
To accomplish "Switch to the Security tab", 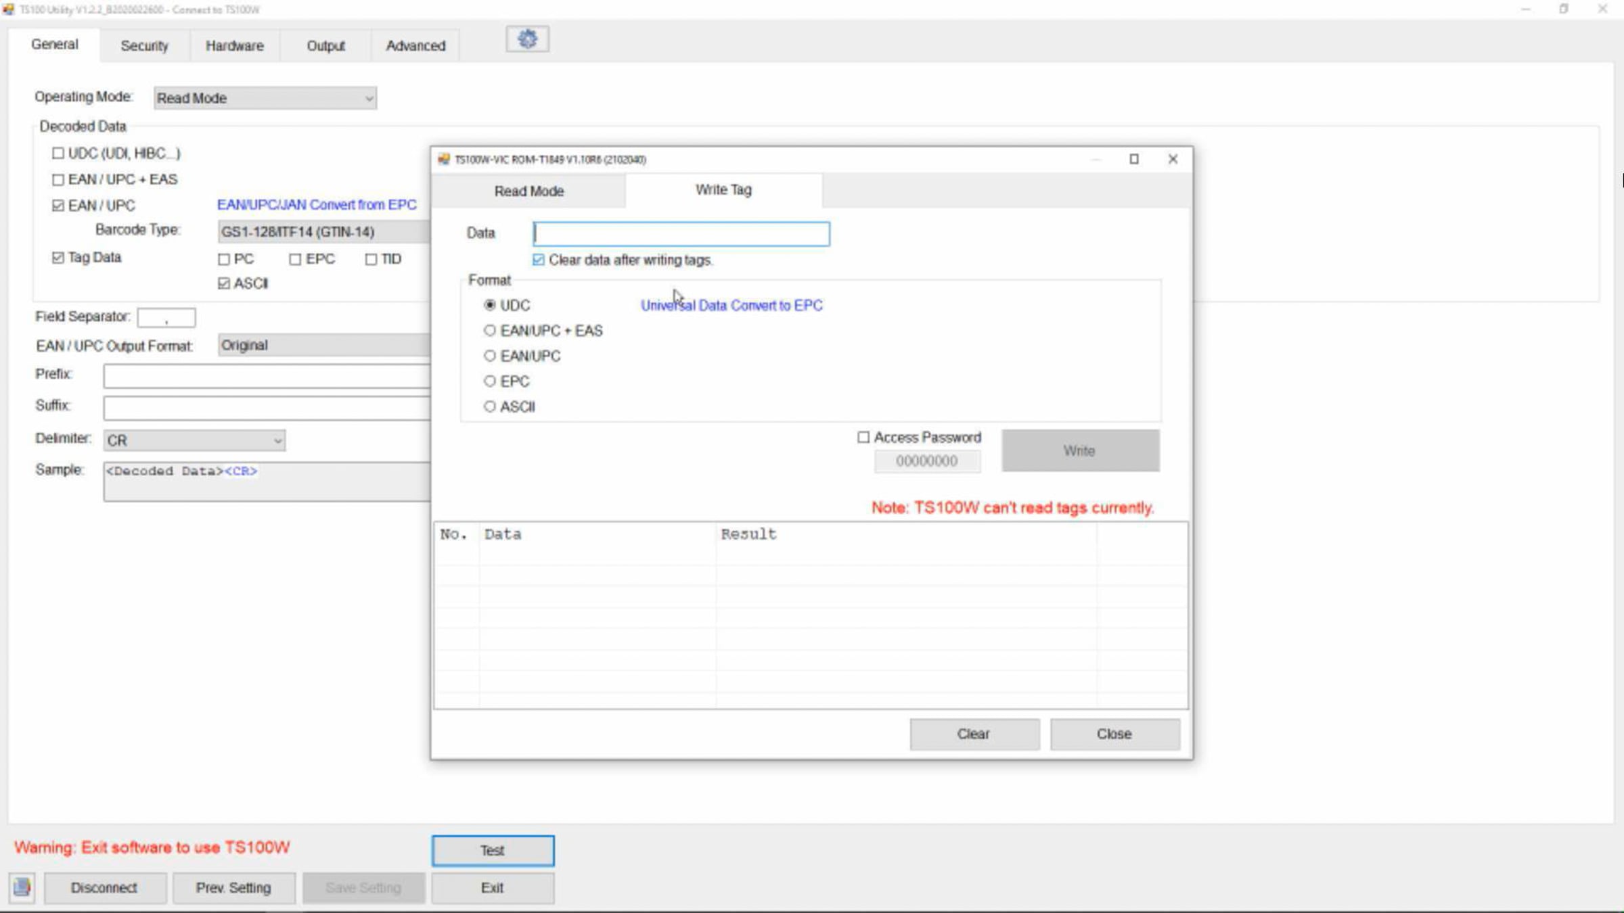I will click(x=144, y=46).
